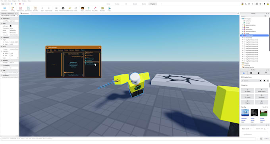Click the Save Rig Animation button

73,75
